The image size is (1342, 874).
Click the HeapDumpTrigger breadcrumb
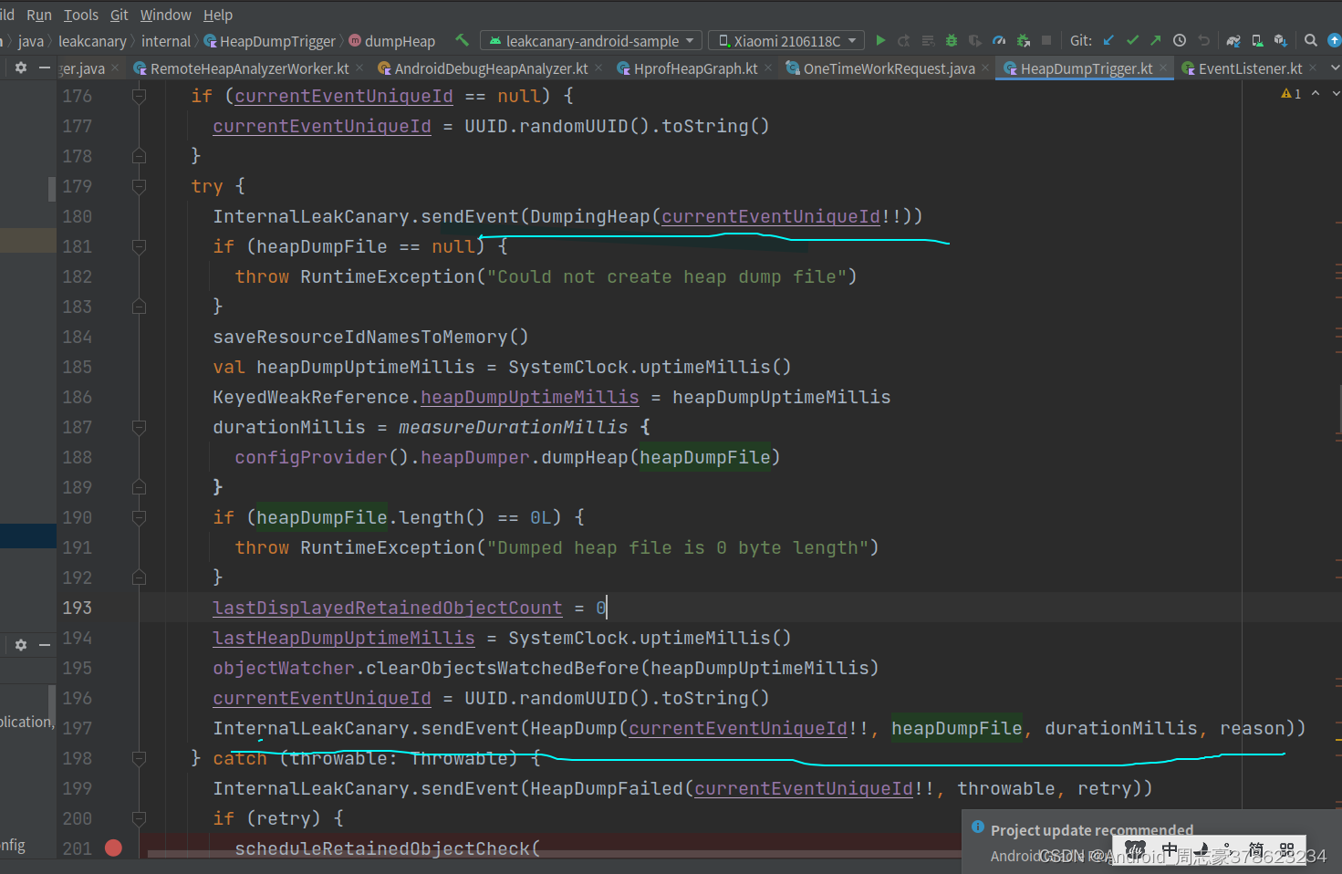click(x=270, y=41)
